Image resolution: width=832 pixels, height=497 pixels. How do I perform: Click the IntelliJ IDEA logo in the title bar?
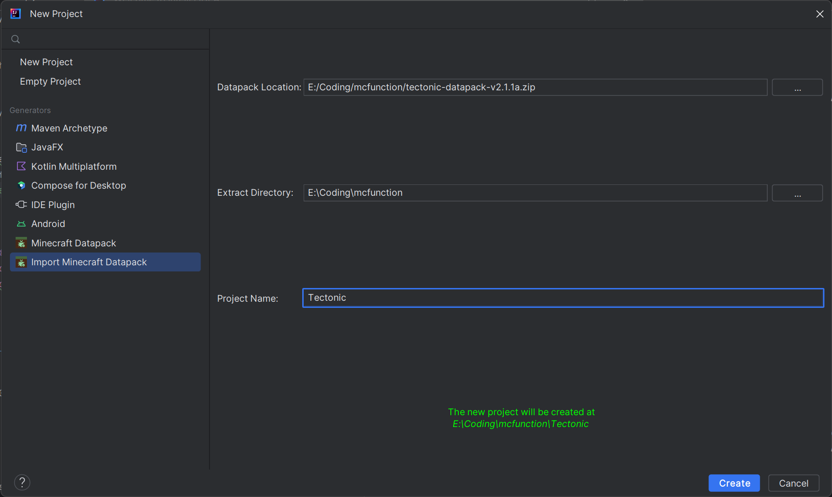coord(16,14)
